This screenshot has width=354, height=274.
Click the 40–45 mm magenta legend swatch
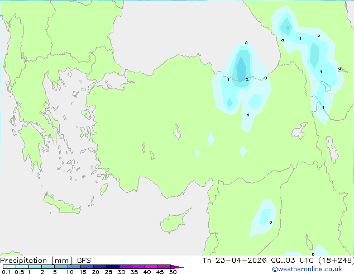(x=151, y=267)
